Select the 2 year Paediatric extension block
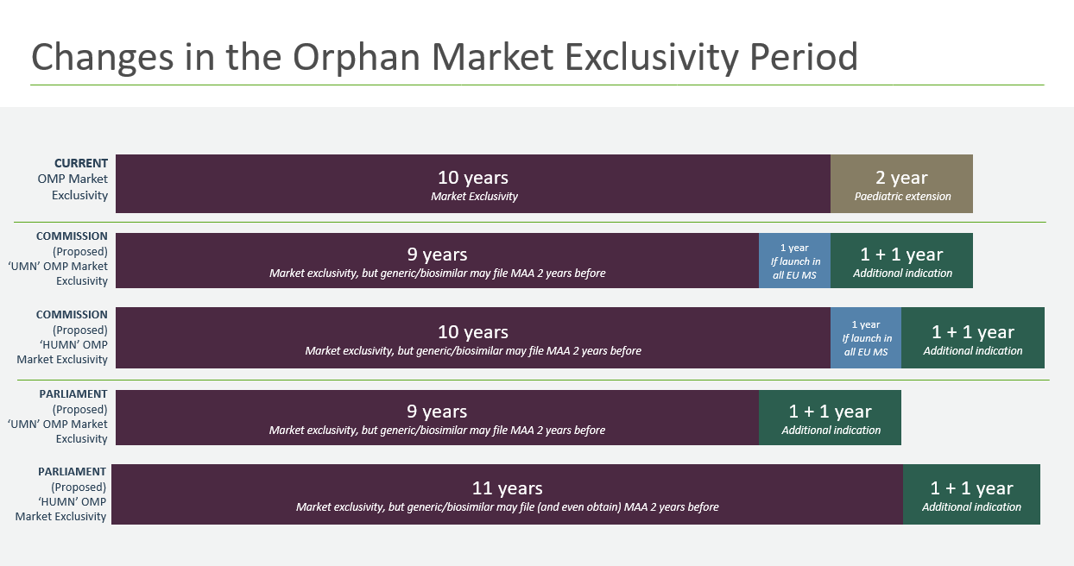 (901, 184)
